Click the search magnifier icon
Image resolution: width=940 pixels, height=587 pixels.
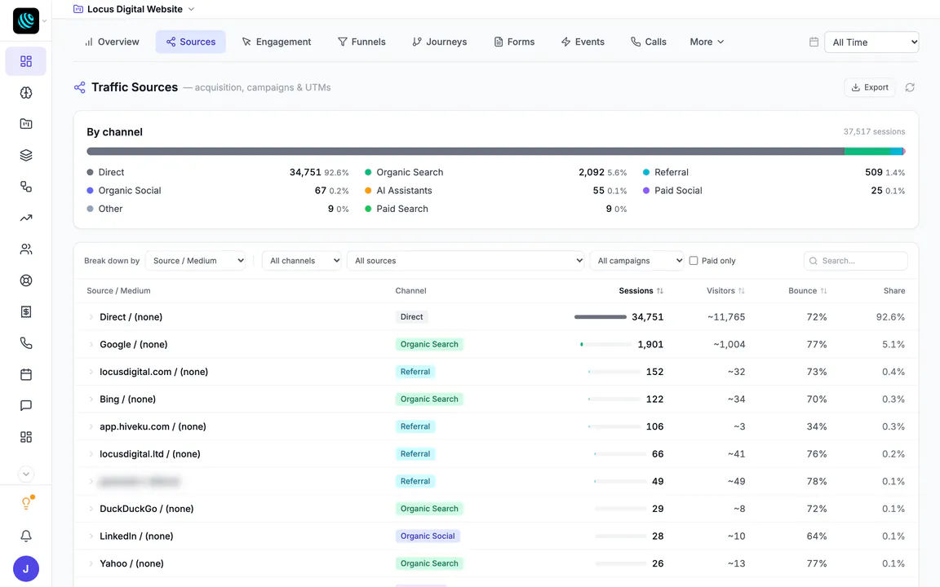click(814, 261)
